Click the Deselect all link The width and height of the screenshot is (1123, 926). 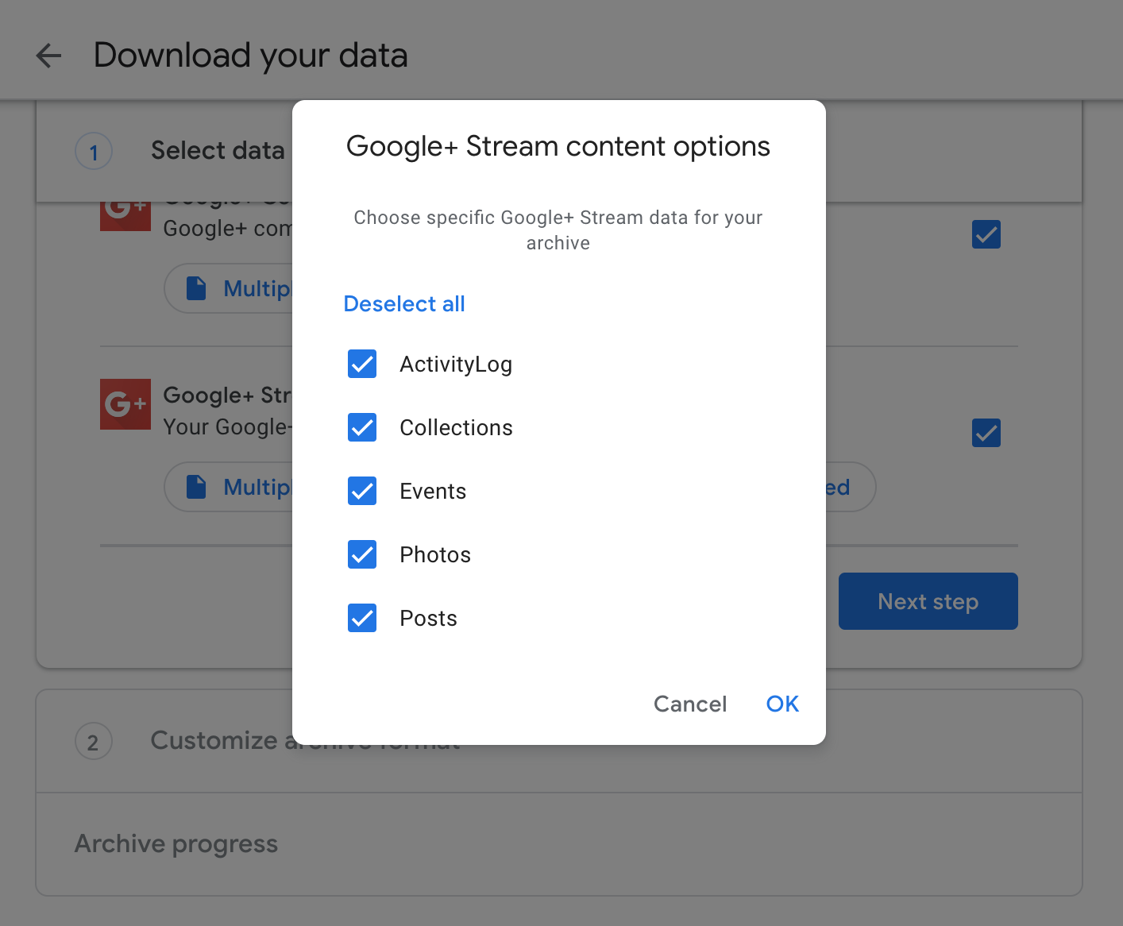404,304
